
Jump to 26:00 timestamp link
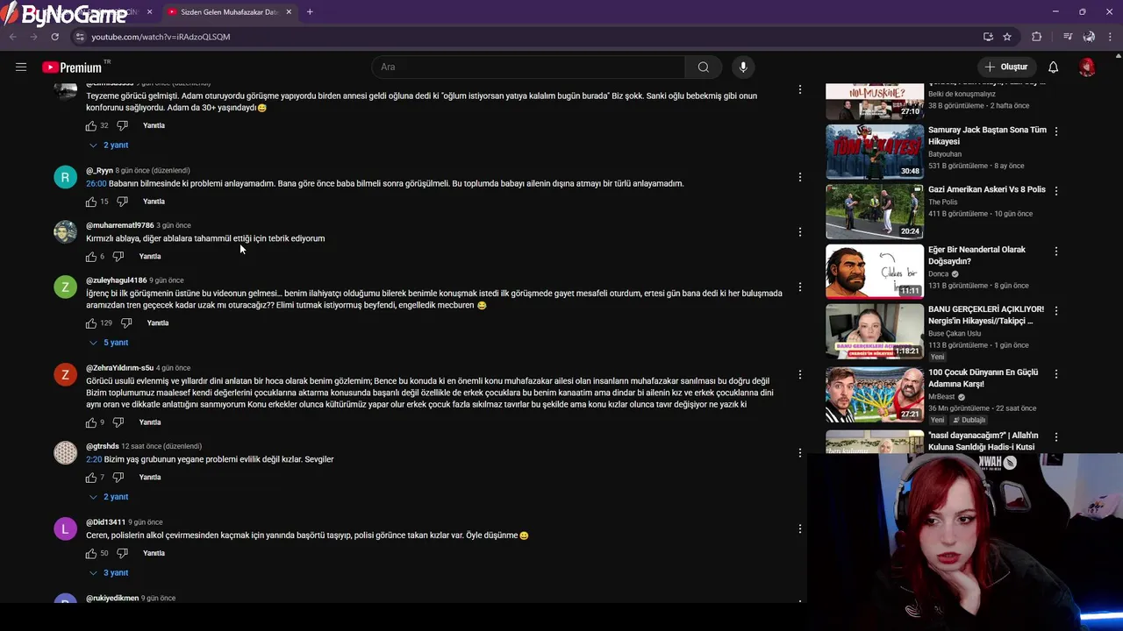96,184
